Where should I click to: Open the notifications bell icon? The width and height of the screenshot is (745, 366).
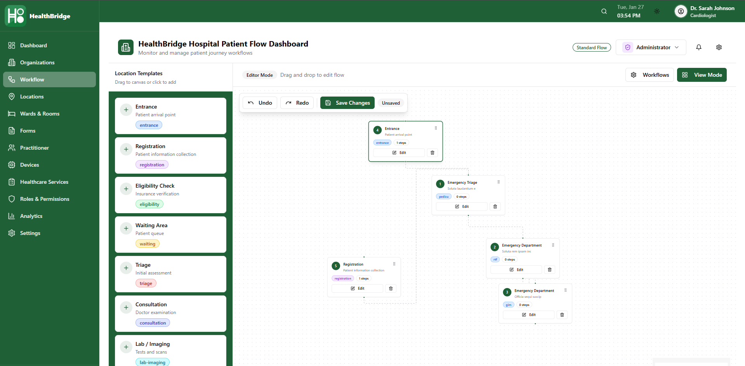point(699,47)
